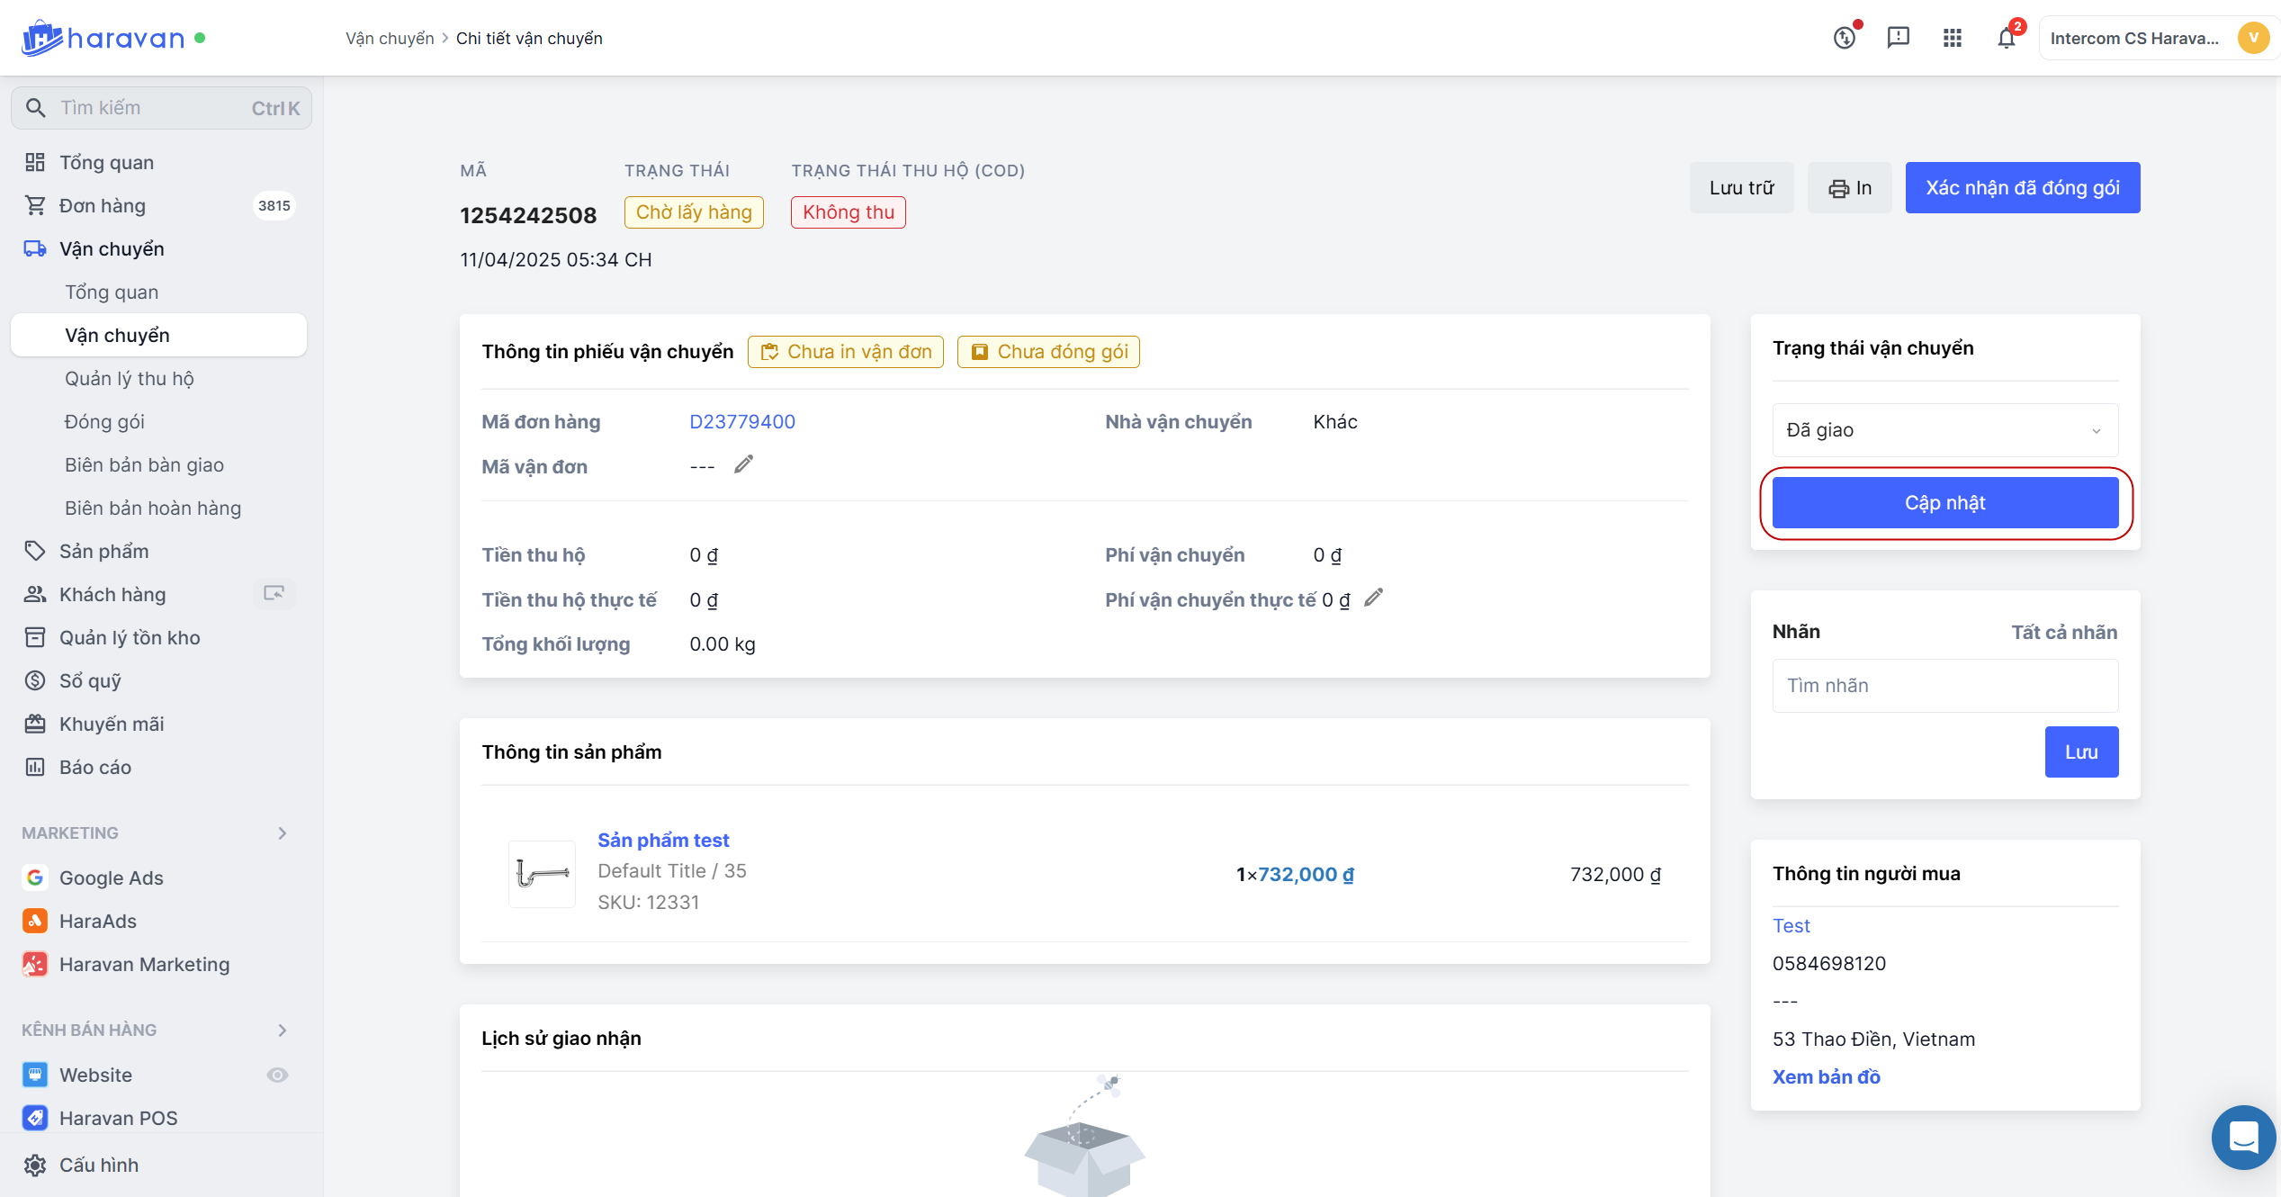Click the Cập nhật button
Viewport: 2281px width, 1197px height.
[1944, 503]
